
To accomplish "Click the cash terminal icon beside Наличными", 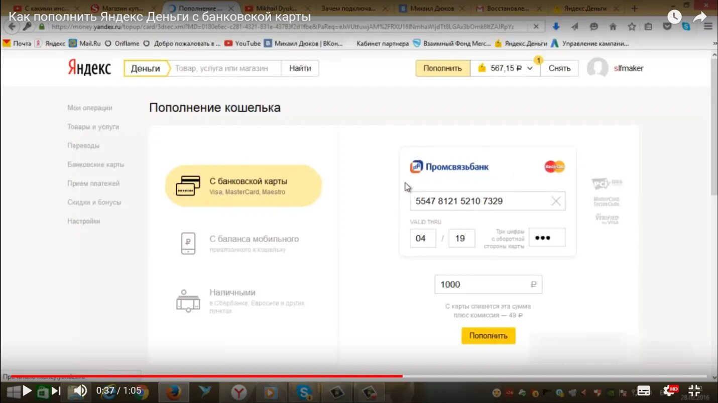I will pos(188,301).
